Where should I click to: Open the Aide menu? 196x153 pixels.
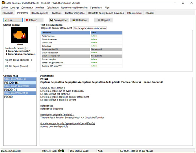pyautogui.click(x=107, y=8)
